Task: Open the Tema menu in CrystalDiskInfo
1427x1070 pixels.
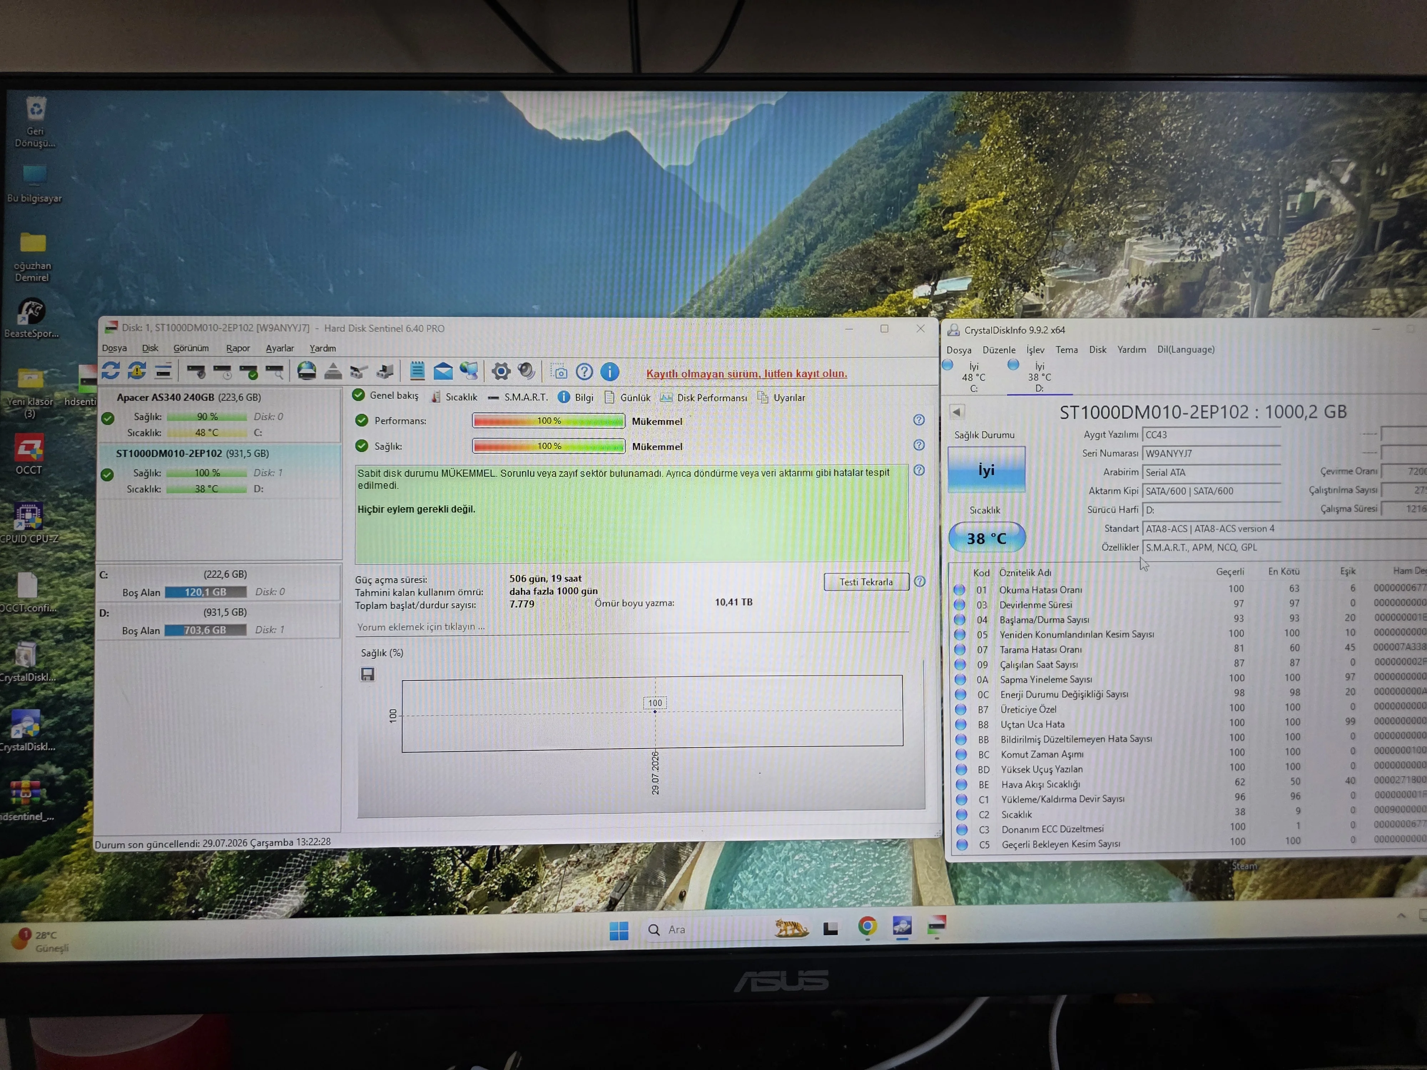Action: click(x=1066, y=350)
